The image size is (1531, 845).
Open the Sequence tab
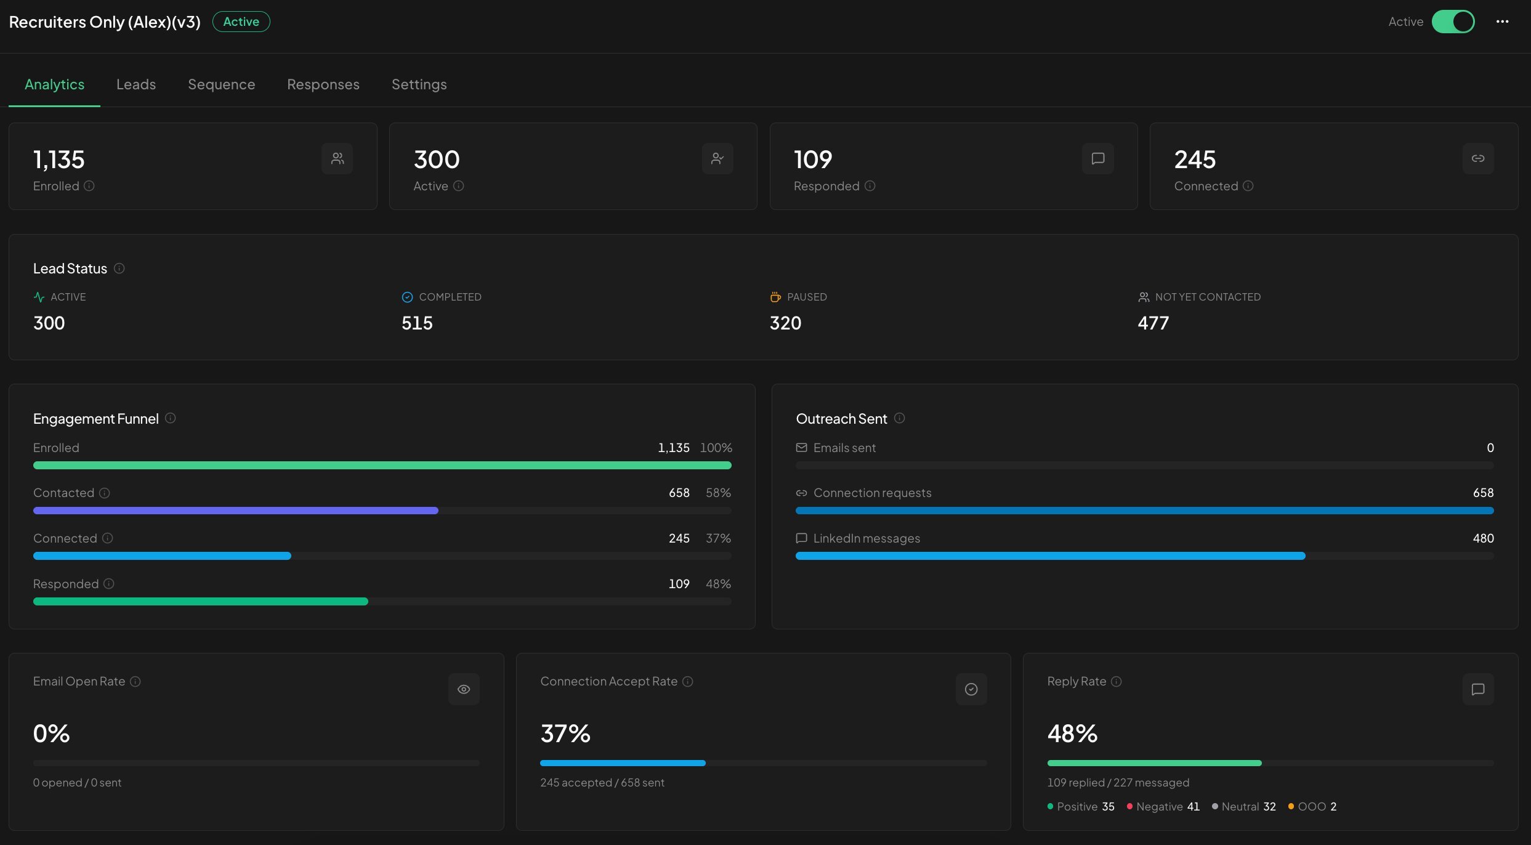point(222,84)
